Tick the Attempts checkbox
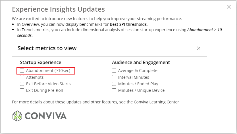 click(x=22, y=77)
